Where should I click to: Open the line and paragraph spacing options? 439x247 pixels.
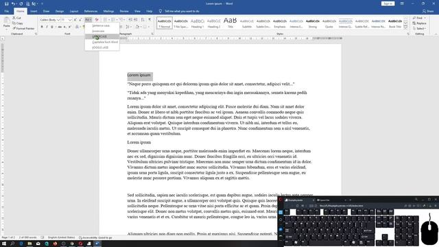(128, 27)
